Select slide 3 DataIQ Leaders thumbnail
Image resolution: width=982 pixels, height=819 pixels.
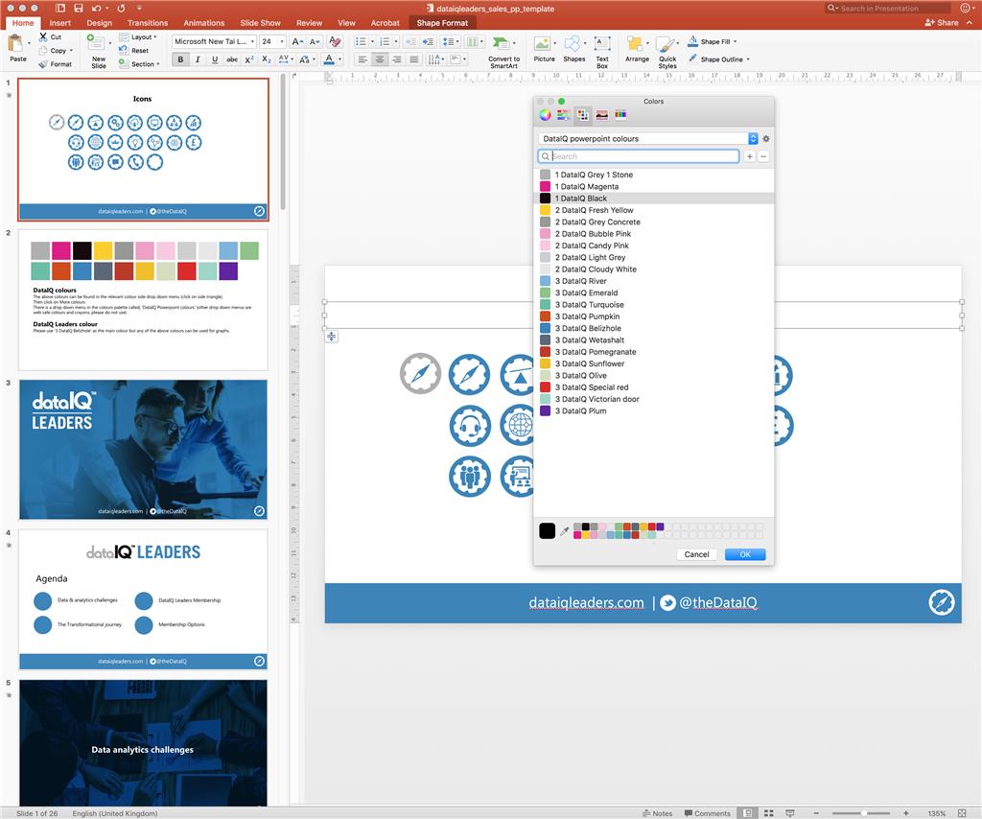click(143, 449)
